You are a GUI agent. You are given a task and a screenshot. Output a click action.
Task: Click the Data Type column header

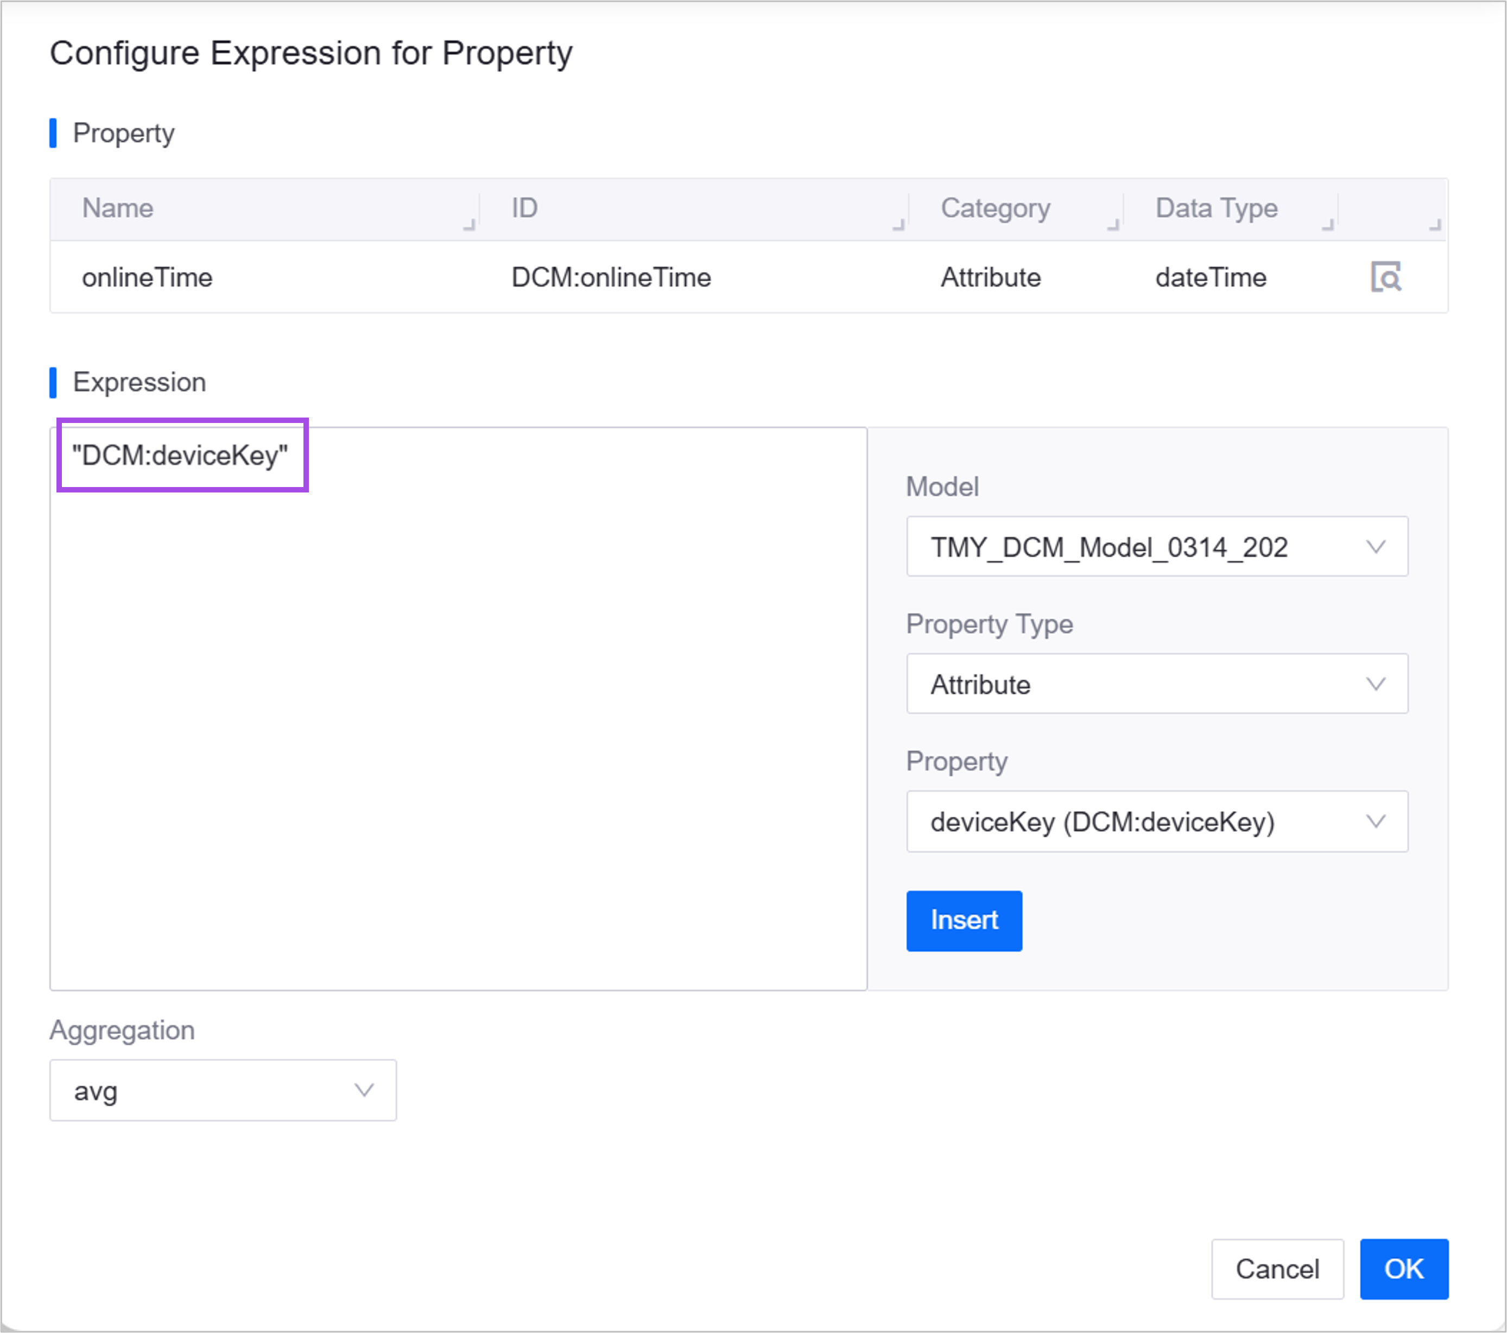1216,209
